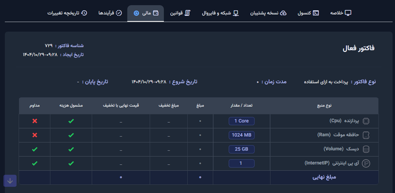Screen dimensions: 395x193
Task: Click the نوع منبع column header
Action: 324,106
